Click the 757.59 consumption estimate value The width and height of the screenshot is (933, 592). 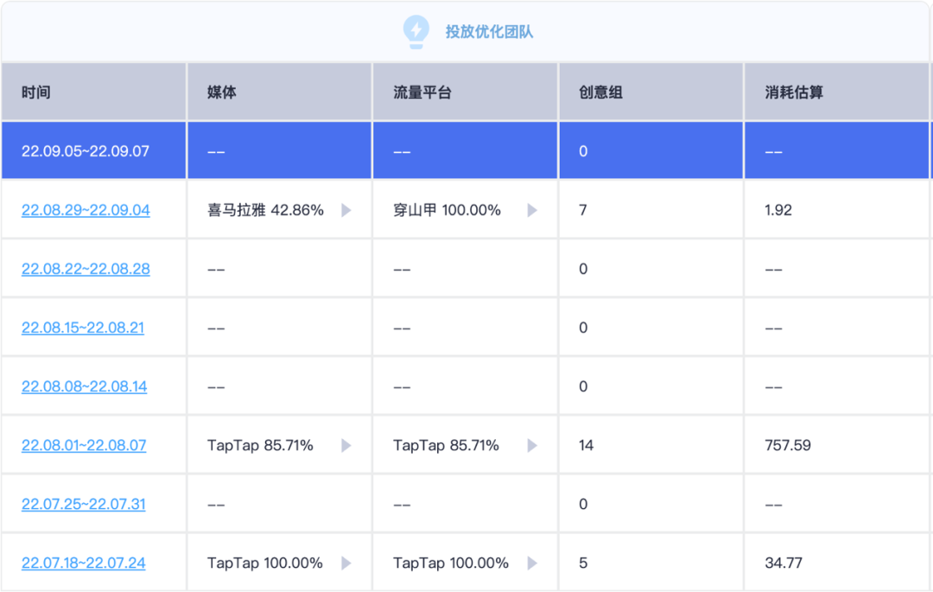tap(788, 446)
